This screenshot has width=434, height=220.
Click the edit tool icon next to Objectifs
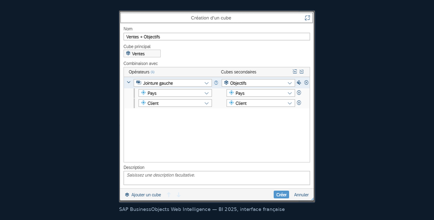pos(299,83)
